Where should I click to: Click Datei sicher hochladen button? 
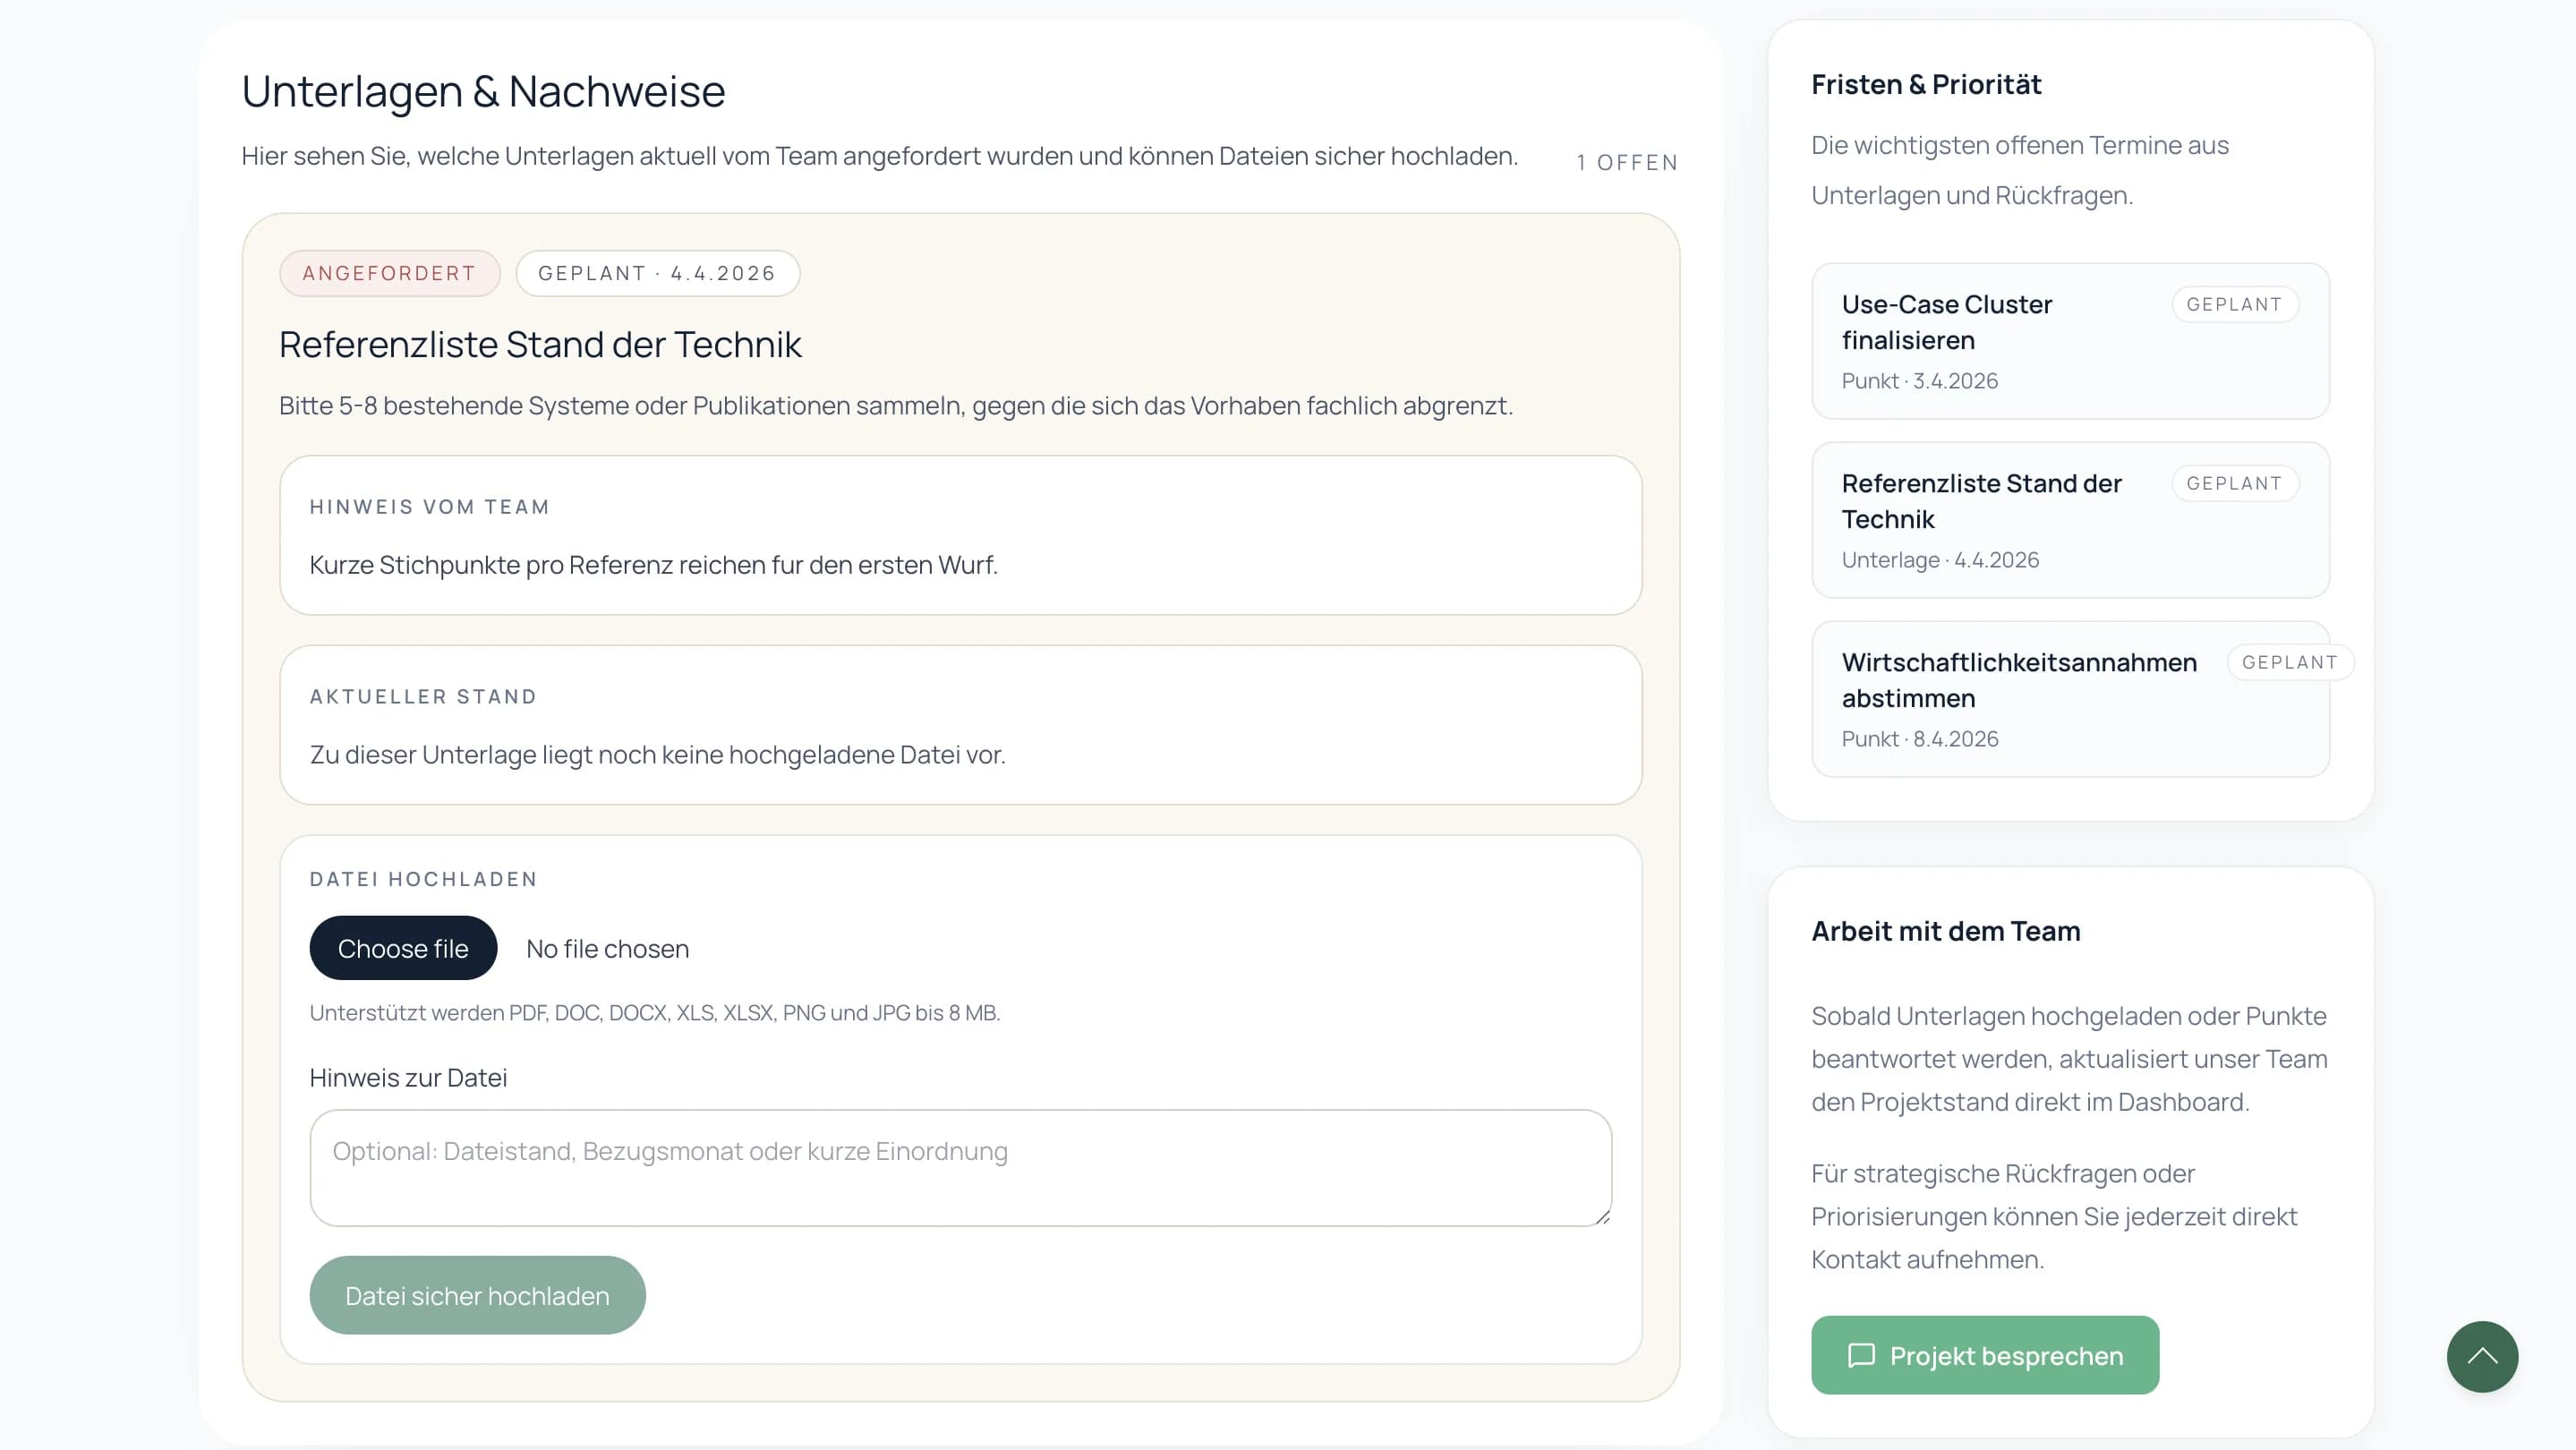pos(477,1295)
